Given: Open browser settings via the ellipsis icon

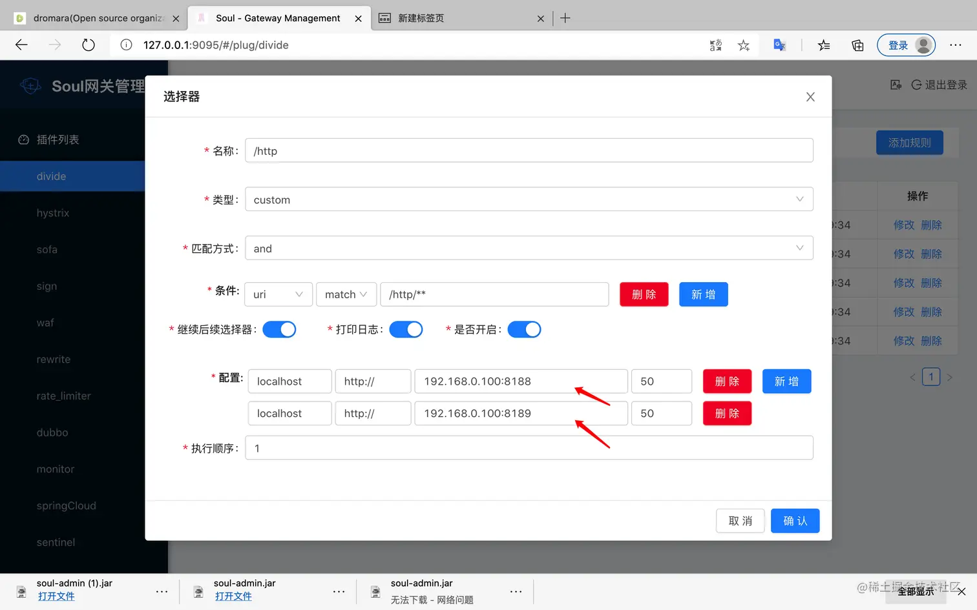Looking at the screenshot, I should point(956,45).
